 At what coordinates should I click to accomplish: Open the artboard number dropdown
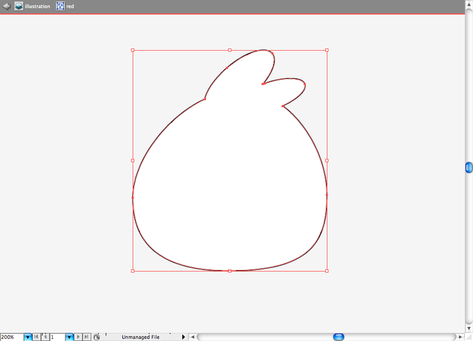point(70,337)
